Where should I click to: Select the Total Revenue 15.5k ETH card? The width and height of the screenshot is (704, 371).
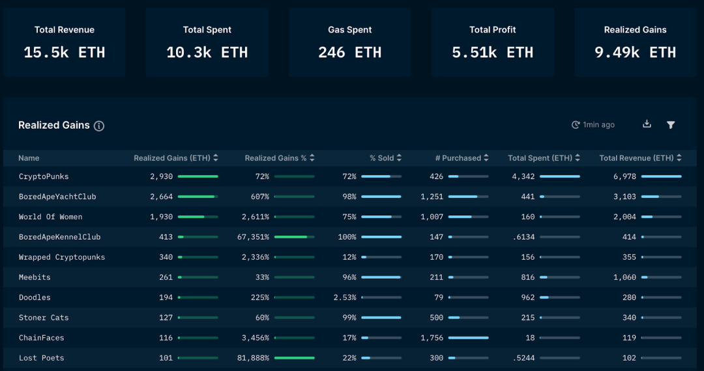coord(64,42)
